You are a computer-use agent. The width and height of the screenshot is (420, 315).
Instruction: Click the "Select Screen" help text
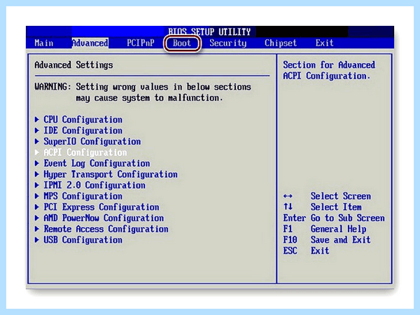point(341,196)
